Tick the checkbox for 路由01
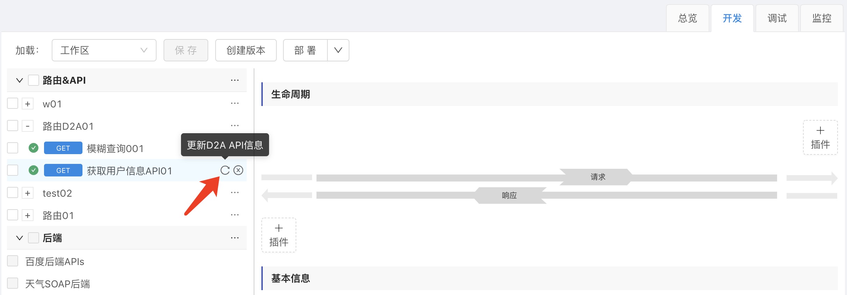The height and width of the screenshot is (295, 847). pos(13,215)
